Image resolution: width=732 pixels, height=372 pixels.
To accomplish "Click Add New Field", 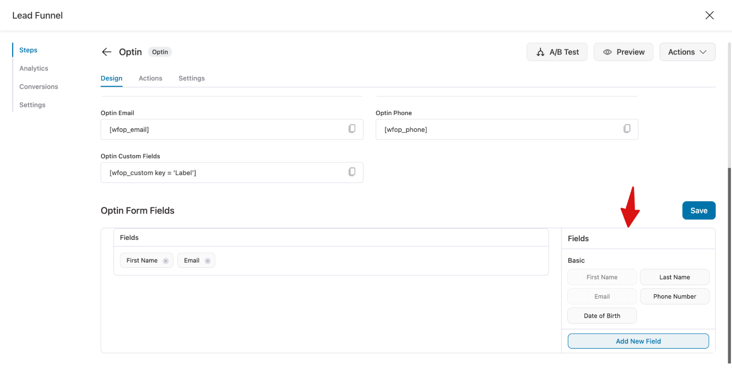I will coord(638,341).
